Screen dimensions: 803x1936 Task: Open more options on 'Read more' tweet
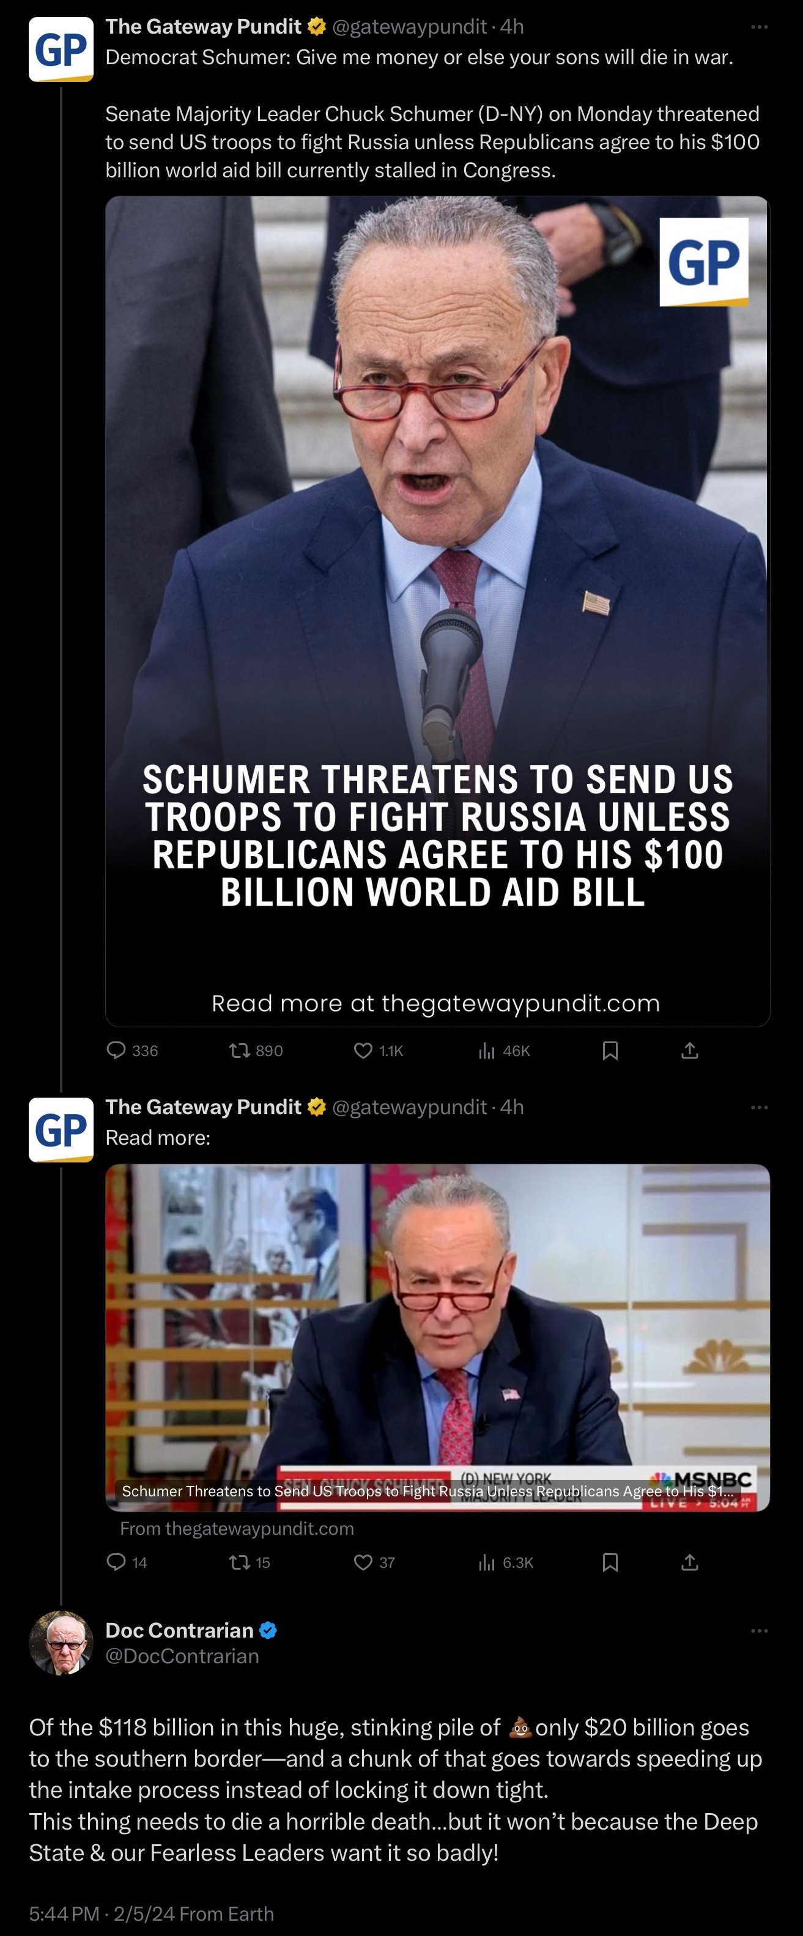[760, 1107]
